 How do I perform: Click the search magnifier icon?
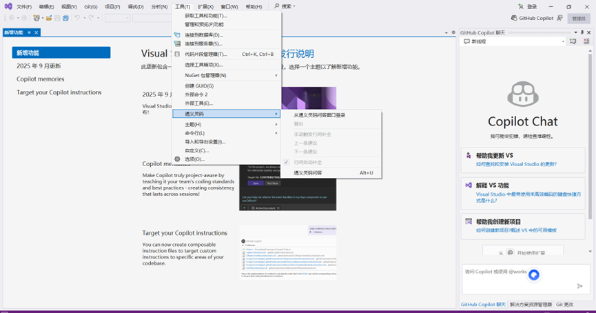[277, 6]
